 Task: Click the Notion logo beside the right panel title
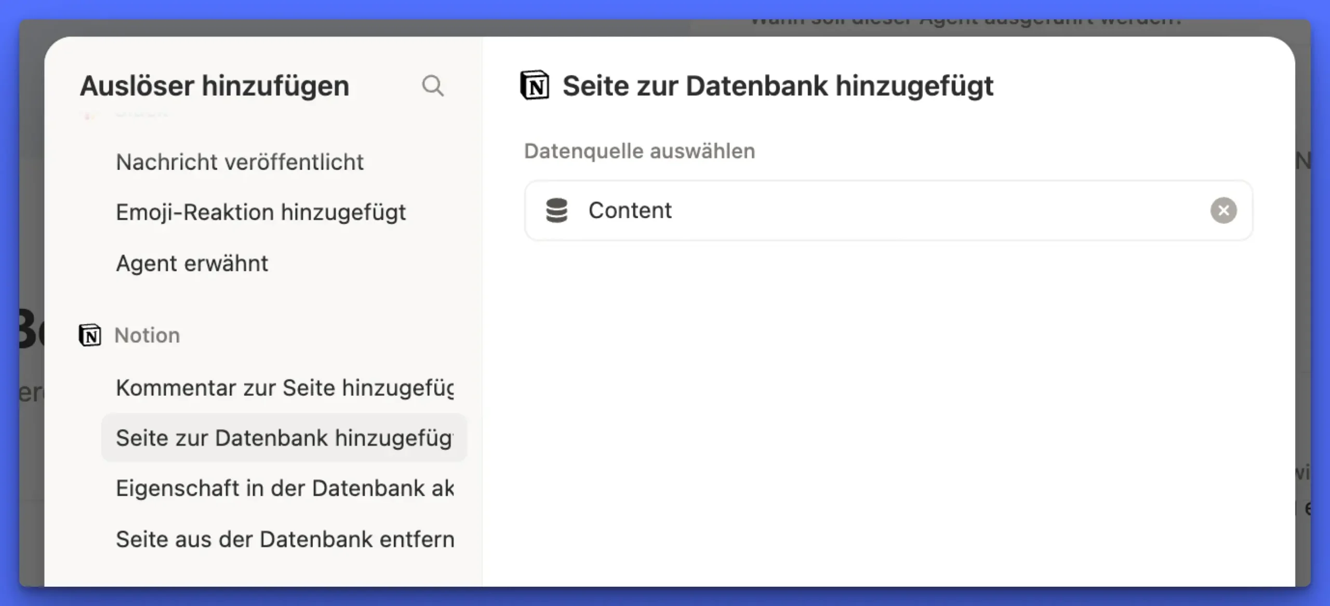(x=535, y=86)
